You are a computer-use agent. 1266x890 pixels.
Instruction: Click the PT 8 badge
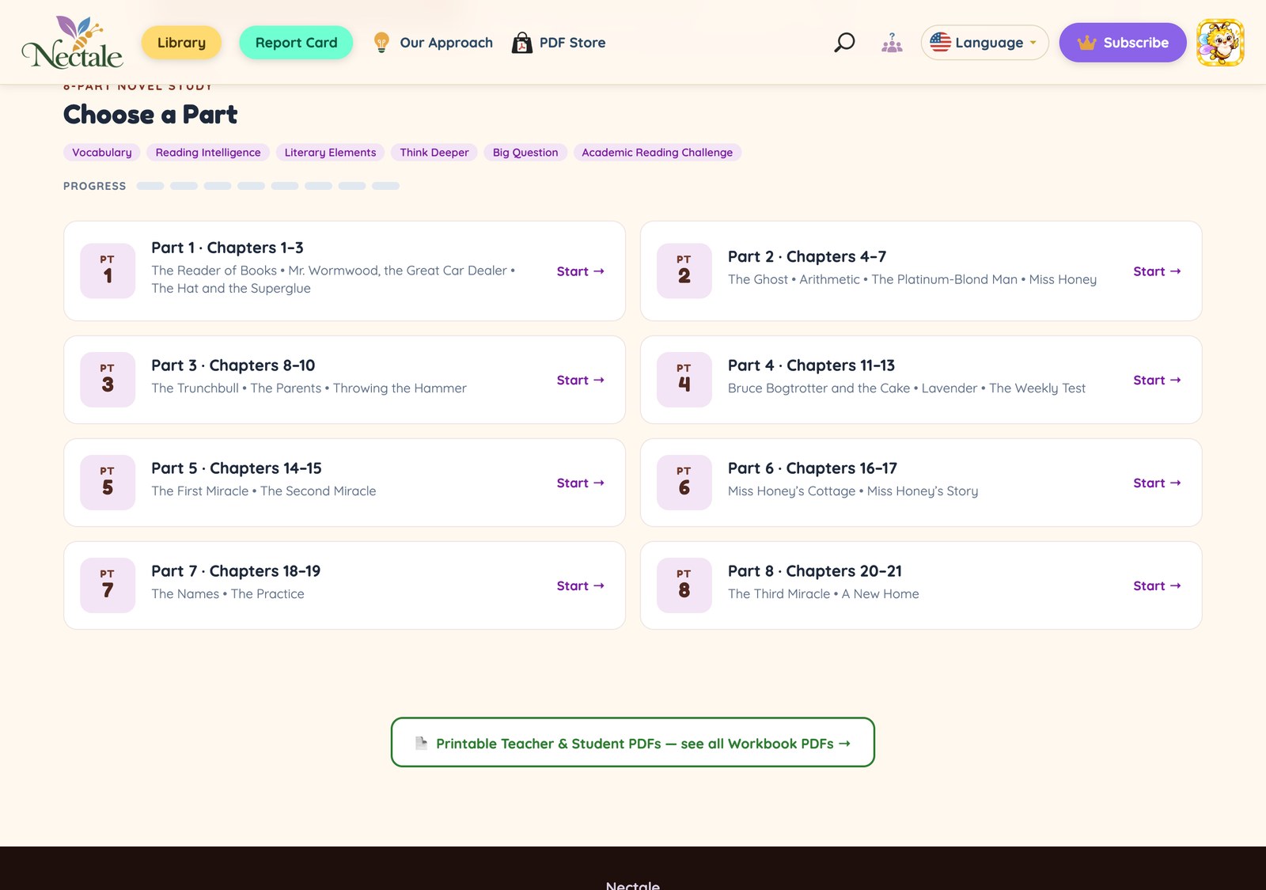(x=684, y=585)
